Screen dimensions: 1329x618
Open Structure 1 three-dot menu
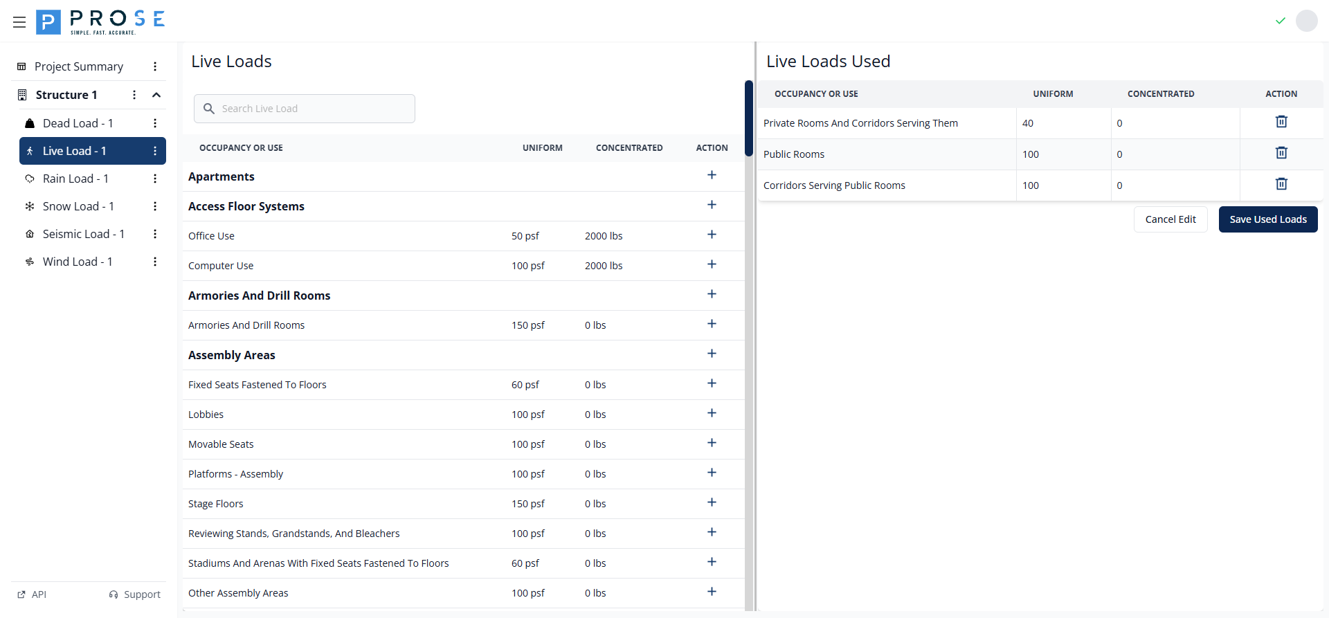(134, 95)
